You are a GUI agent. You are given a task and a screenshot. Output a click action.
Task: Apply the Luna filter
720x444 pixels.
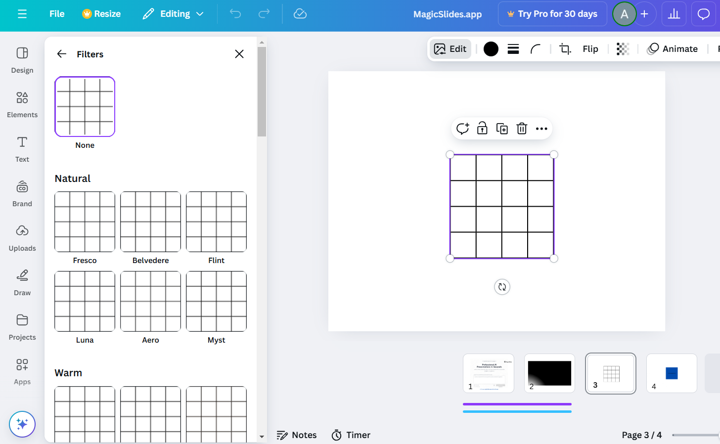point(85,301)
